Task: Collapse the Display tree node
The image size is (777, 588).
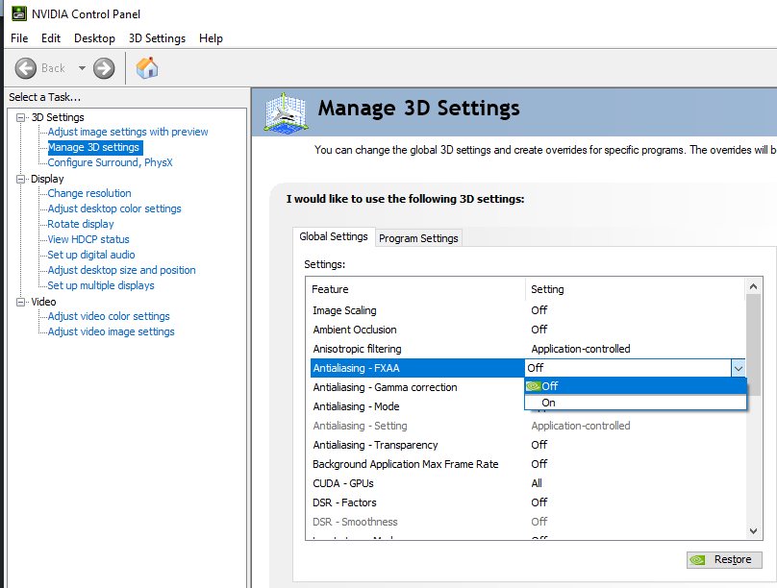Action: 21,179
